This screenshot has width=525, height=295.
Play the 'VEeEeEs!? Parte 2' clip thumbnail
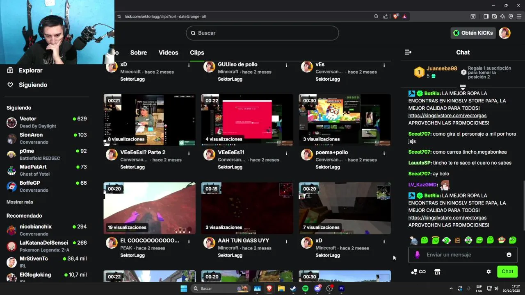149,120
